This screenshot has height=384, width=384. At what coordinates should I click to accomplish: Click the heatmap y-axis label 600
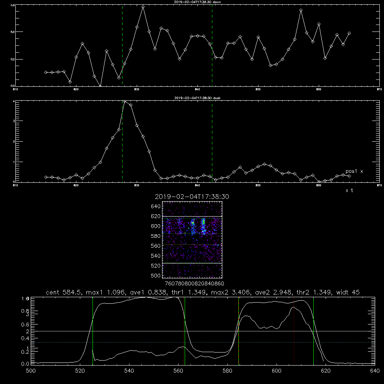click(x=156, y=226)
